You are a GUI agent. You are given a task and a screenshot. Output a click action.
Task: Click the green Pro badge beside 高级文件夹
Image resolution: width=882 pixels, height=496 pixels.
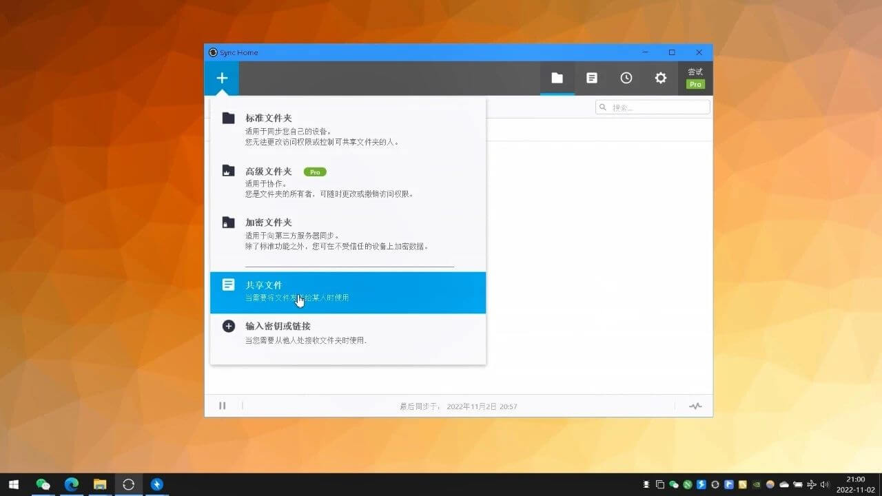click(315, 172)
